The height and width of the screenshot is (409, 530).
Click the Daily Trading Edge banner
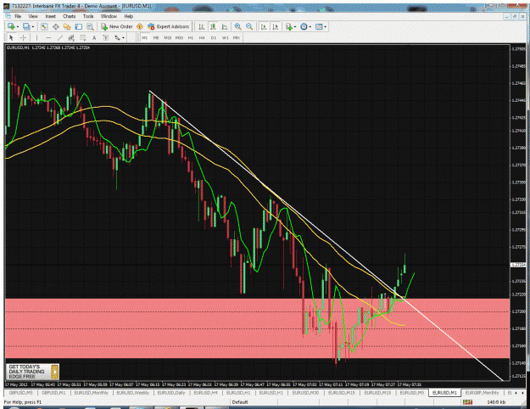pyautogui.click(x=32, y=372)
